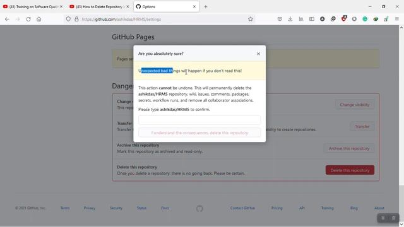This screenshot has width=404, height=227.
Task: Click the repository name confirmation input
Action: coord(199,120)
